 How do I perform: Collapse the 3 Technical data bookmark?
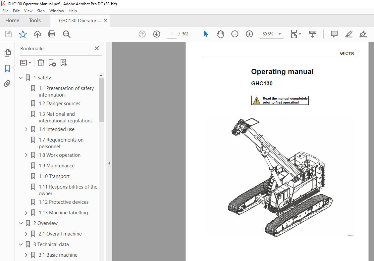pyautogui.click(x=21, y=244)
